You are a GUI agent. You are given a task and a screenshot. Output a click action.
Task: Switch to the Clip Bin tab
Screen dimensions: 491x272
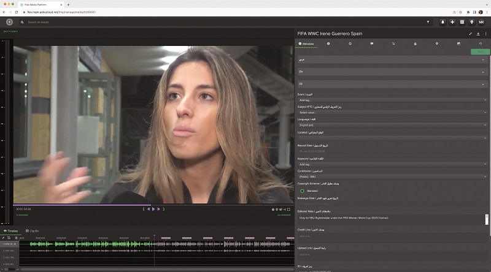33,231
